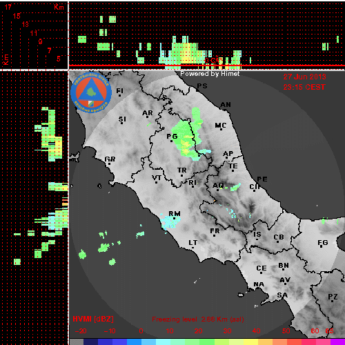Click the RI city label on map
Screen dimensions: 345x345
click(193, 183)
